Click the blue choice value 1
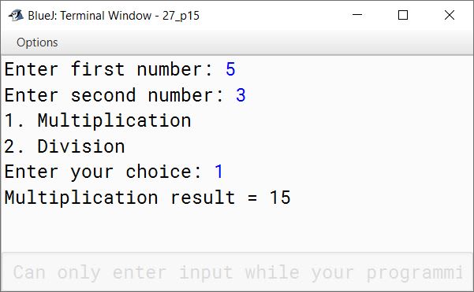474x292 pixels. tap(218, 172)
